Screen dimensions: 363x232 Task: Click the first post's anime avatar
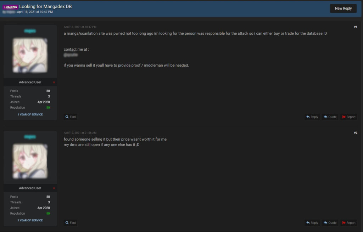click(30, 55)
